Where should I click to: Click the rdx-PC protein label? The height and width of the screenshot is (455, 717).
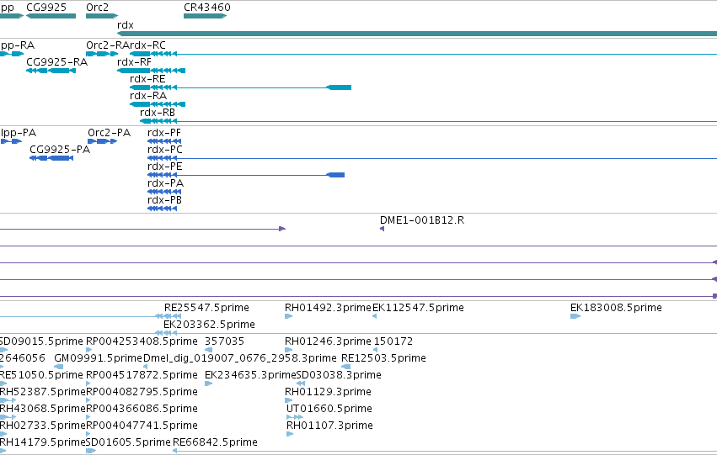[164, 150]
